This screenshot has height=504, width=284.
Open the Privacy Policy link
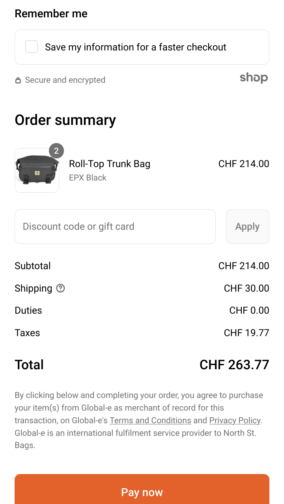pos(235,420)
